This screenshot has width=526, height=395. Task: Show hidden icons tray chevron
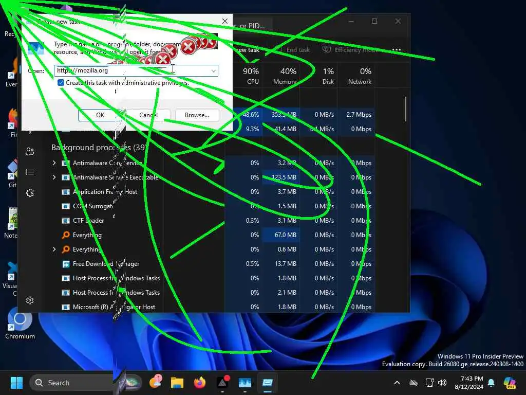[397, 383]
